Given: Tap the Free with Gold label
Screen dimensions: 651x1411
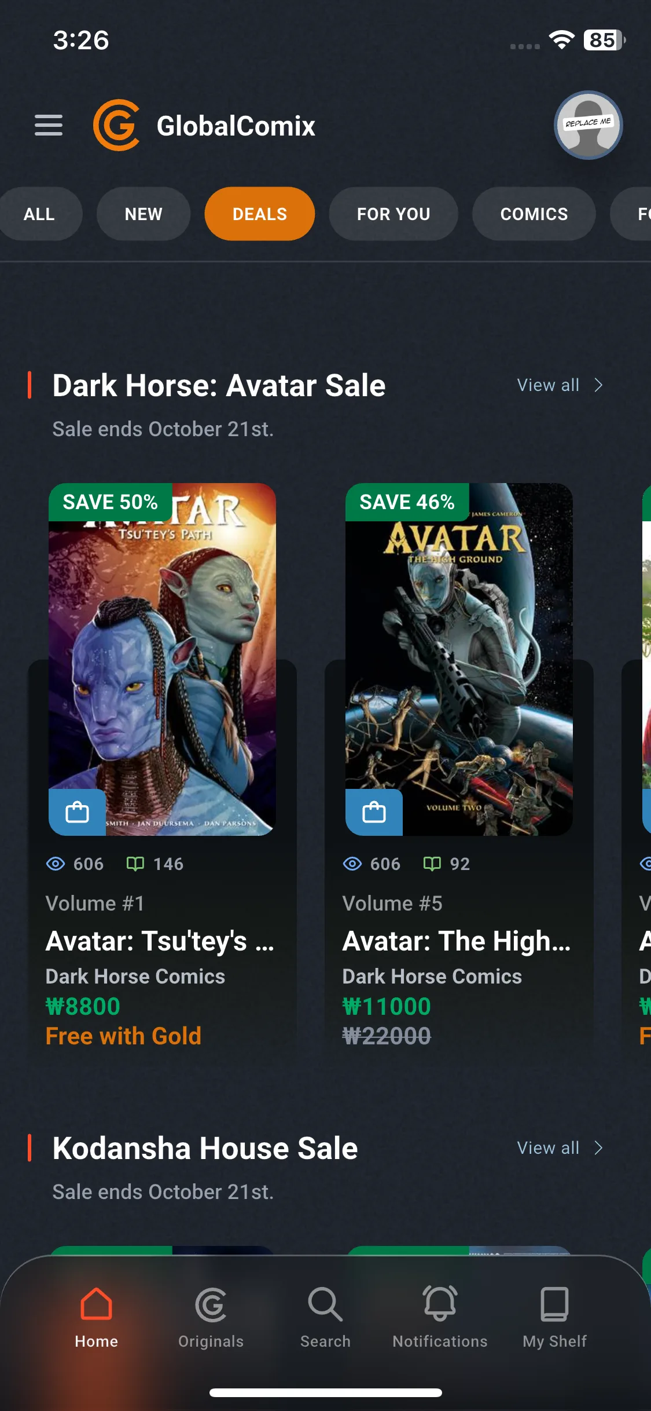Looking at the screenshot, I should [123, 1036].
